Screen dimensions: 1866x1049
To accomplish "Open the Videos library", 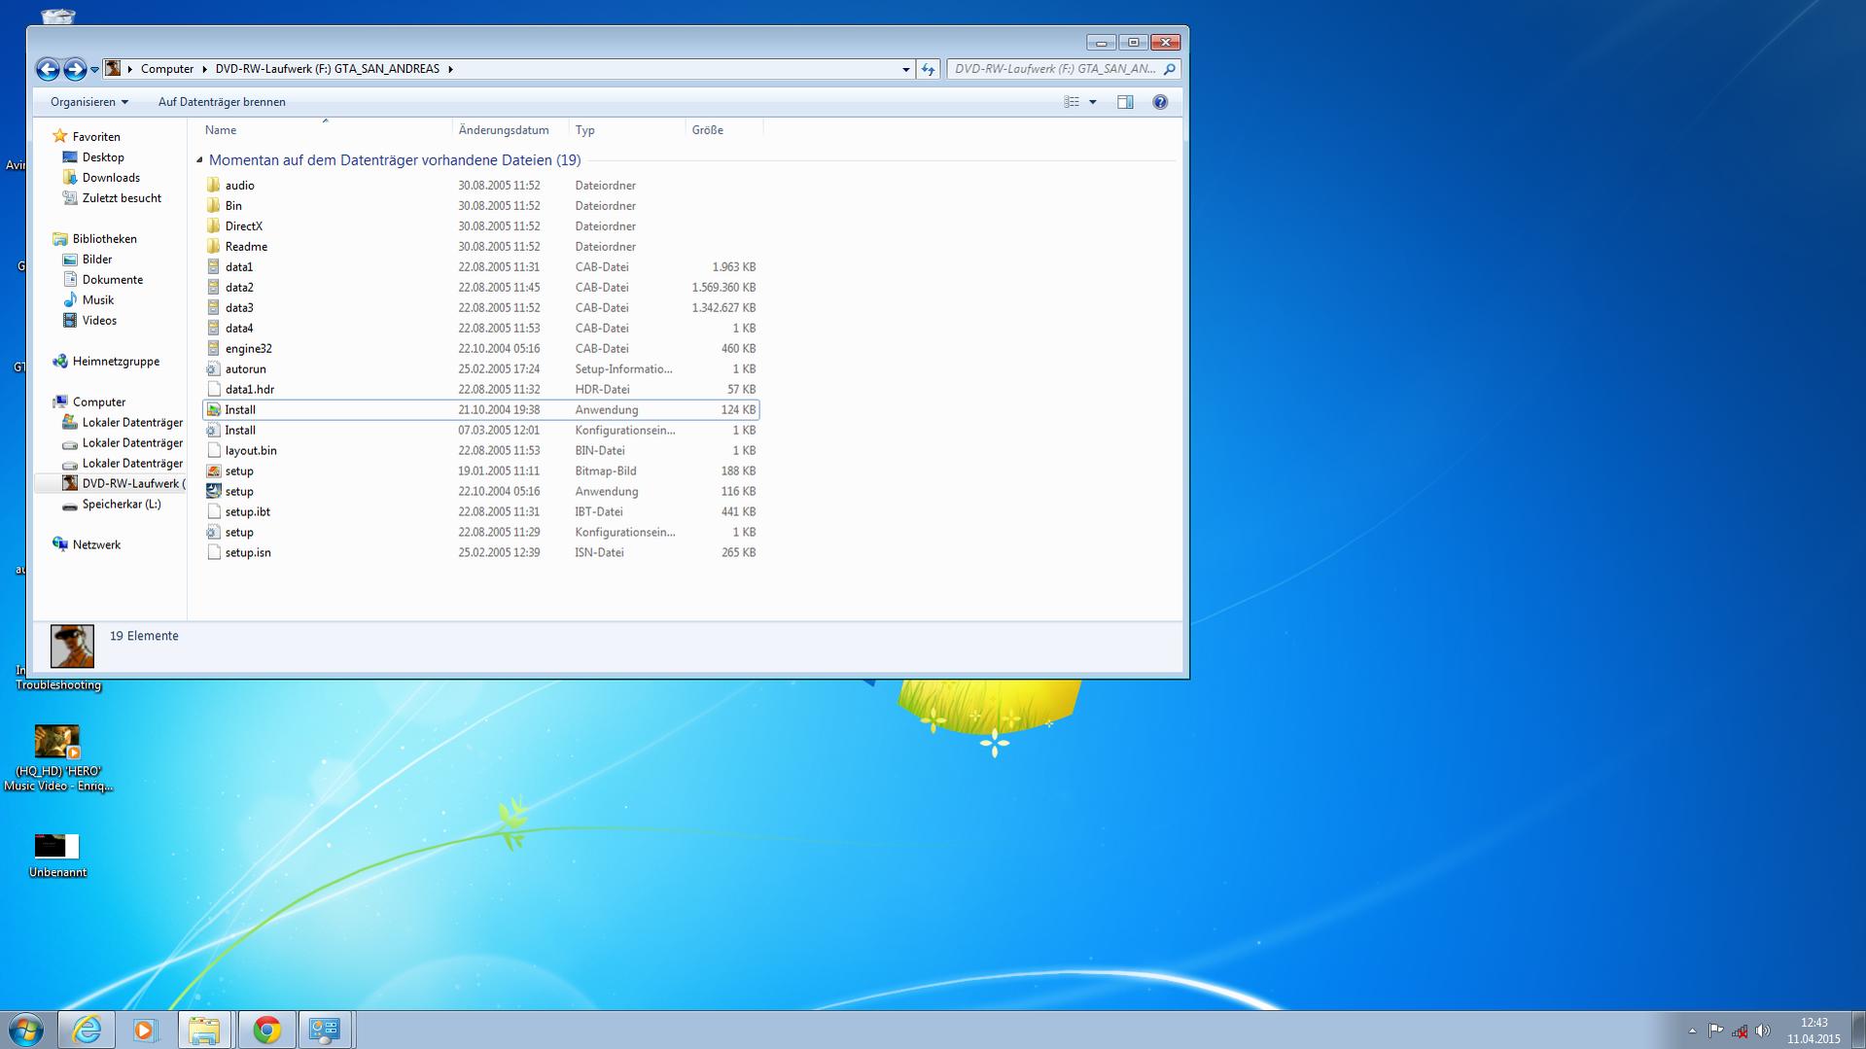I will tap(99, 321).
